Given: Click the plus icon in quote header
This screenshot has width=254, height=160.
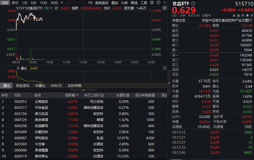Looking at the screenshot, I should click(252, 15).
